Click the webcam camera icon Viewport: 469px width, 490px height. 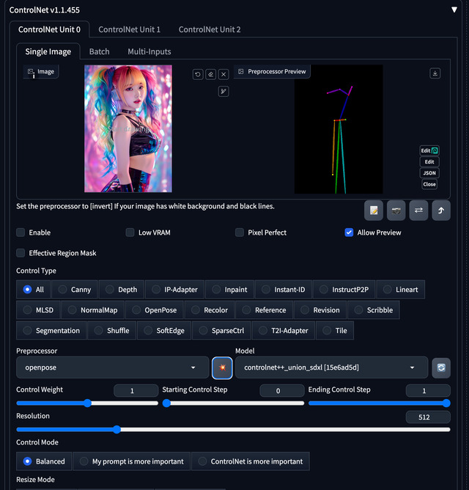click(x=396, y=211)
